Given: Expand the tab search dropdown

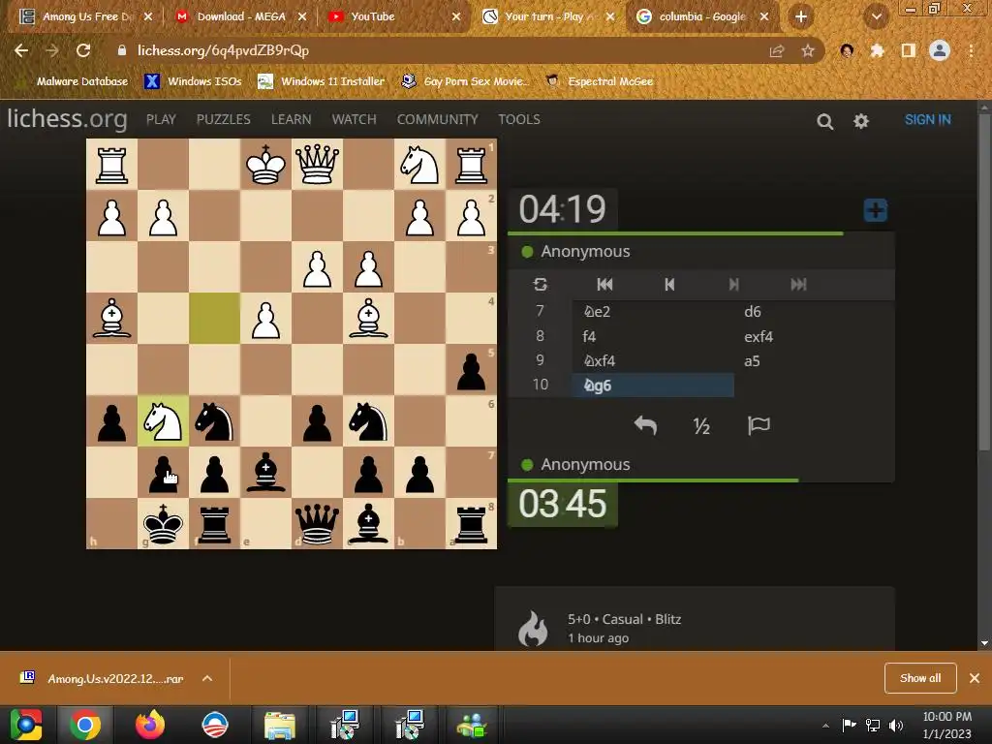Looking at the screenshot, I should point(876,17).
